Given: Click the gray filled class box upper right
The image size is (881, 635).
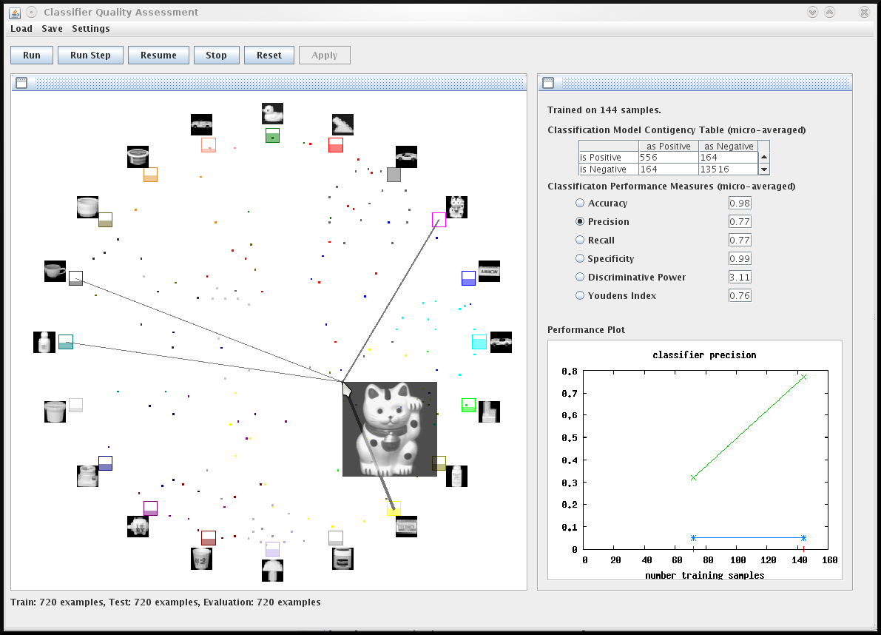Looking at the screenshot, I should (394, 175).
